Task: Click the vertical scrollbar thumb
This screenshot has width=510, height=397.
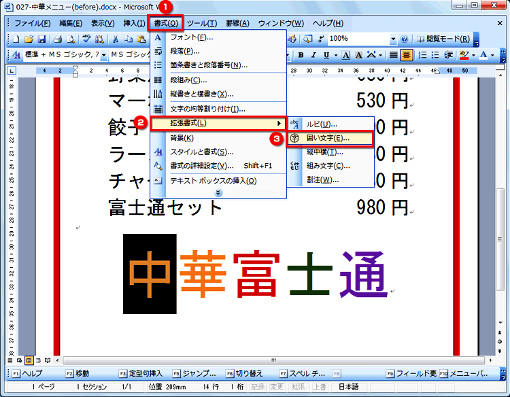Action: pyautogui.click(x=500, y=239)
